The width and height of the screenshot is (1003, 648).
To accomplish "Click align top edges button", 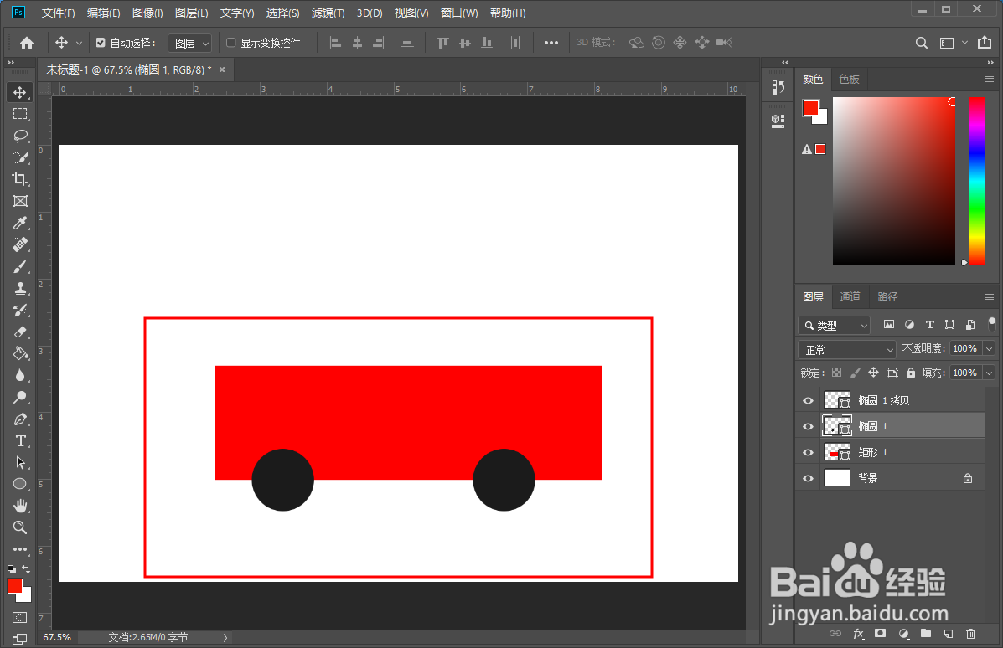I will pyautogui.click(x=442, y=43).
